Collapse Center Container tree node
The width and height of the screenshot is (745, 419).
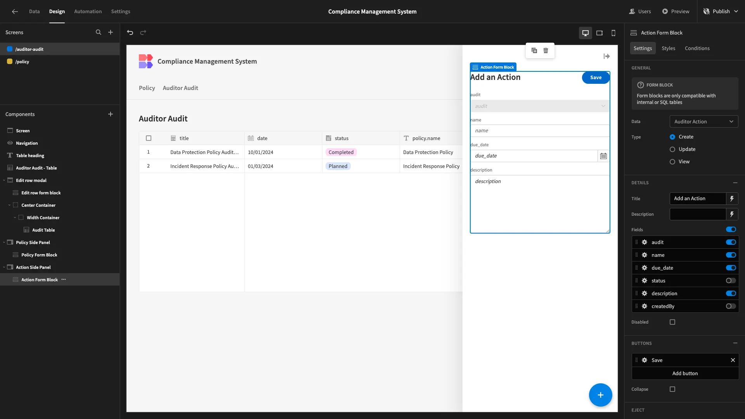point(9,205)
